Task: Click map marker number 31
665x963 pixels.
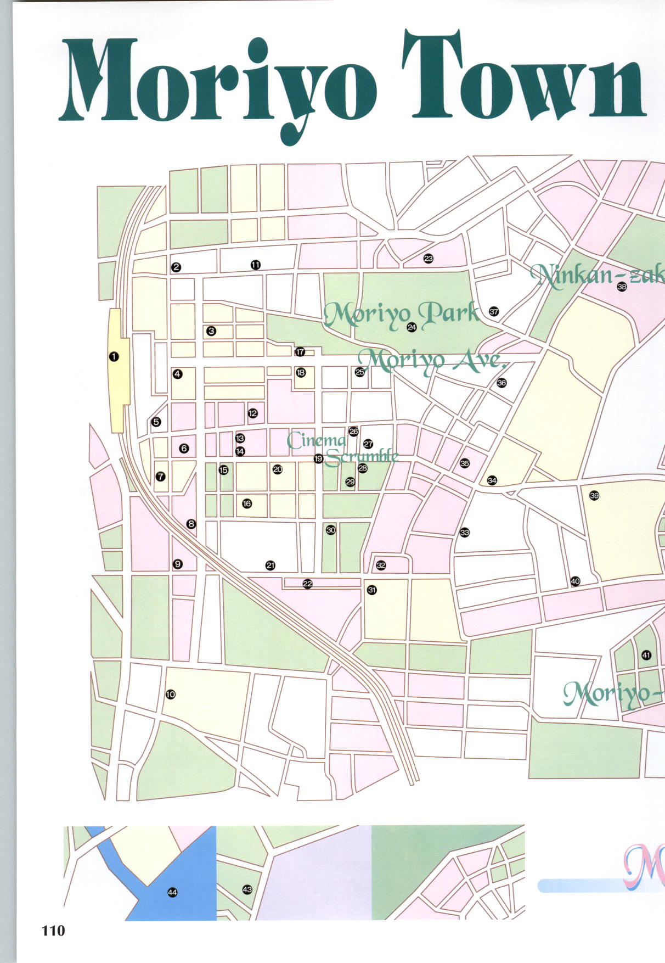Action: [372, 590]
